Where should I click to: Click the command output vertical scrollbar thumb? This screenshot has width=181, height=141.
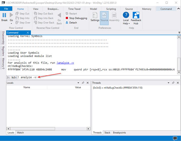coord(179,64)
